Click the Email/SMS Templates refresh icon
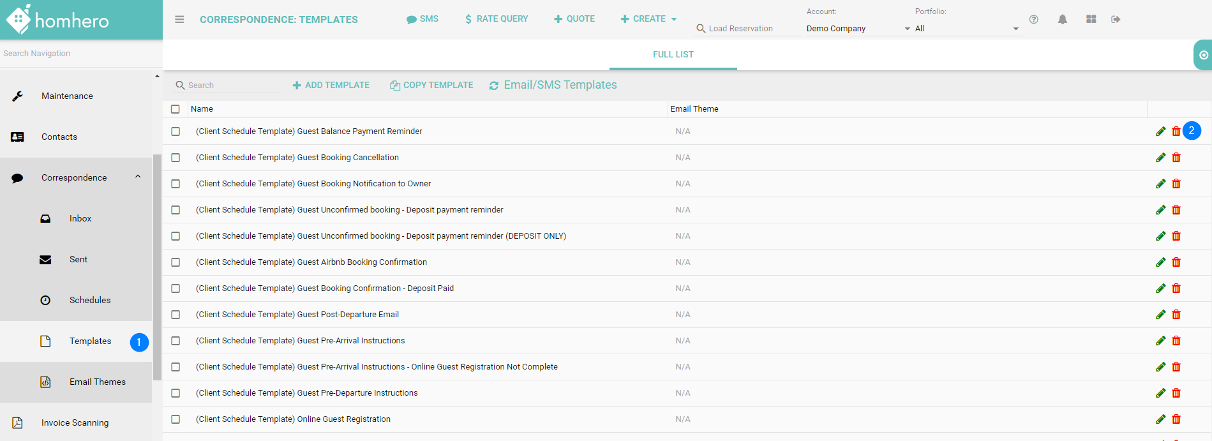The height and width of the screenshot is (441, 1212). click(x=493, y=86)
